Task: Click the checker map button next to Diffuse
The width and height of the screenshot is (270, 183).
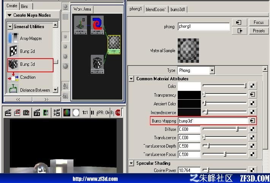Action: [x=253, y=129]
